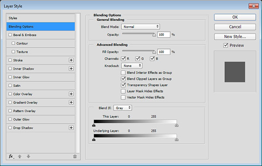Enable the Inner Glow checkbox
The image size is (262, 166).
[x=10, y=77]
